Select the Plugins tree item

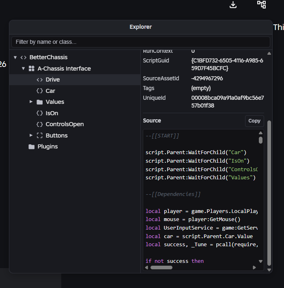pos(47,146)
